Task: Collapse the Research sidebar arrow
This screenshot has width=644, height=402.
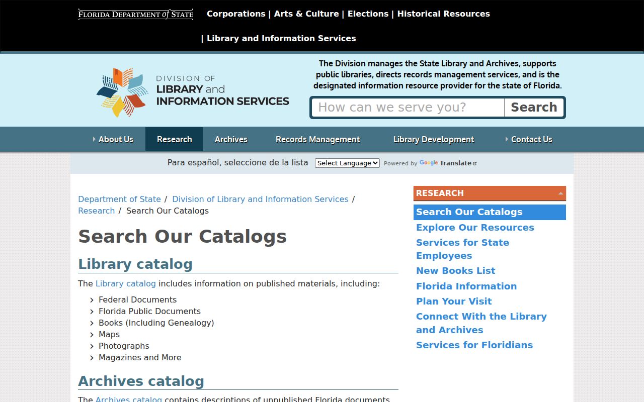Action: [560, 193]
